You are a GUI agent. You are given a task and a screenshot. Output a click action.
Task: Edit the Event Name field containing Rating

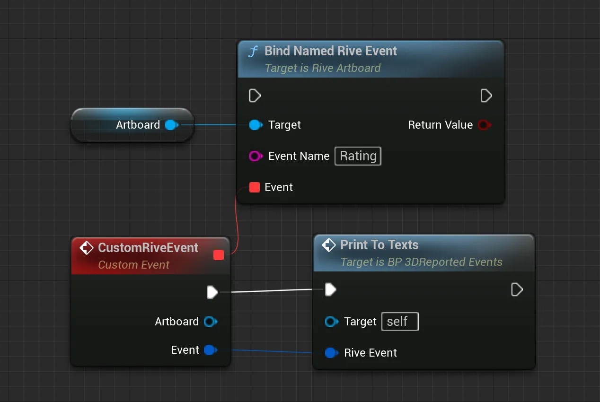pos(358,156)
